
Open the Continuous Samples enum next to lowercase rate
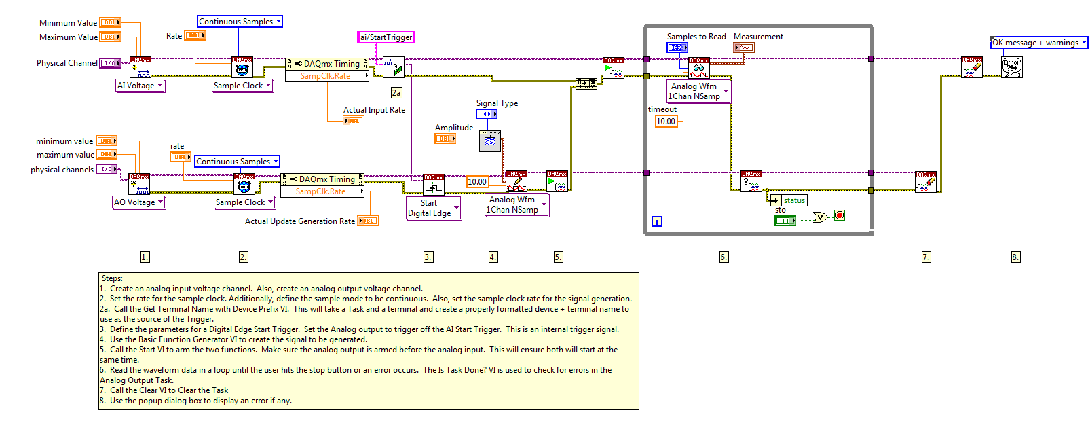click(x=237, y=162)
